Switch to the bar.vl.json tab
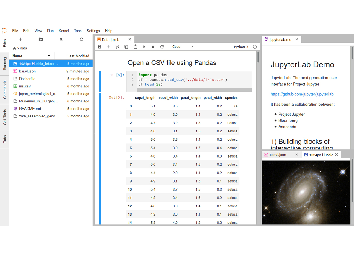Viewport: 354px width, 265px height. click(x=278, y=155)
